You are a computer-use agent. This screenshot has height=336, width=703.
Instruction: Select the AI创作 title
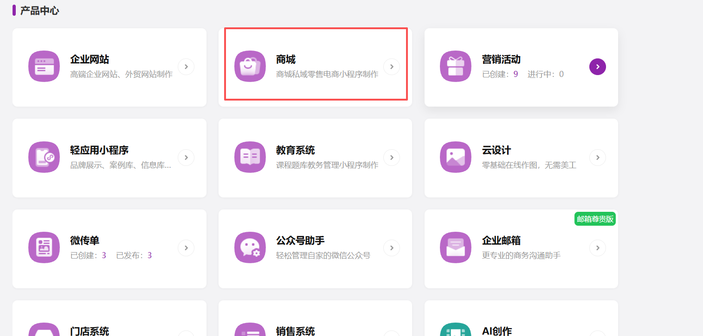pos(497,331)
